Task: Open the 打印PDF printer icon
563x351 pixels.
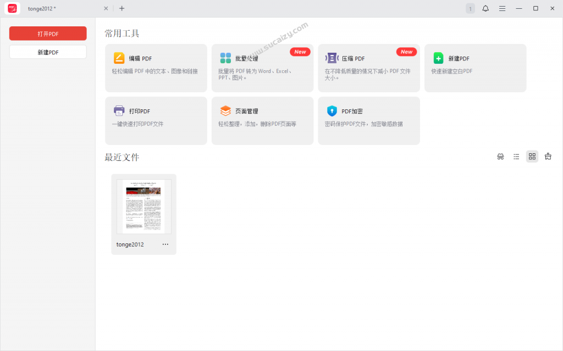Action: [x=119, y=110]
